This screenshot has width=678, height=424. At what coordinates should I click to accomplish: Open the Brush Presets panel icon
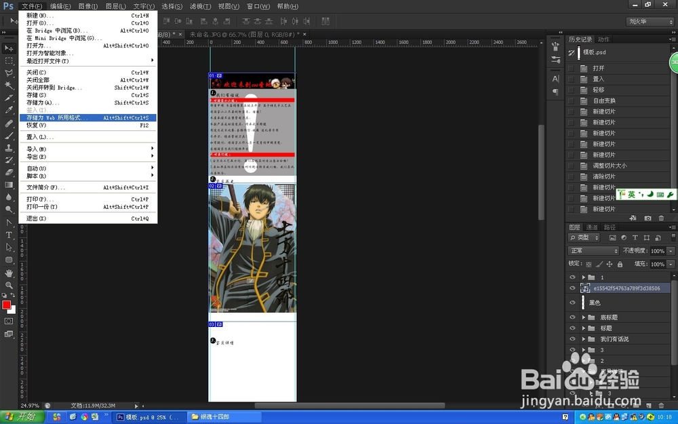click(556, 59)
